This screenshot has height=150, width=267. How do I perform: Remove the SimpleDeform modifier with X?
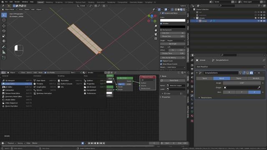click(x=259, y=73)
